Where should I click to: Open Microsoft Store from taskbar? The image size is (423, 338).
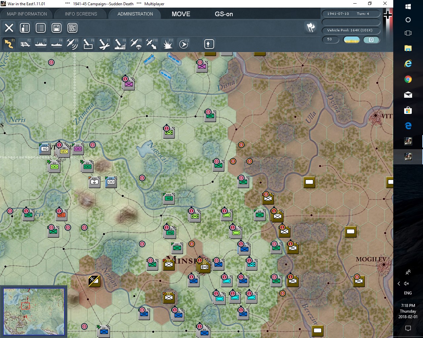point(408,110)
